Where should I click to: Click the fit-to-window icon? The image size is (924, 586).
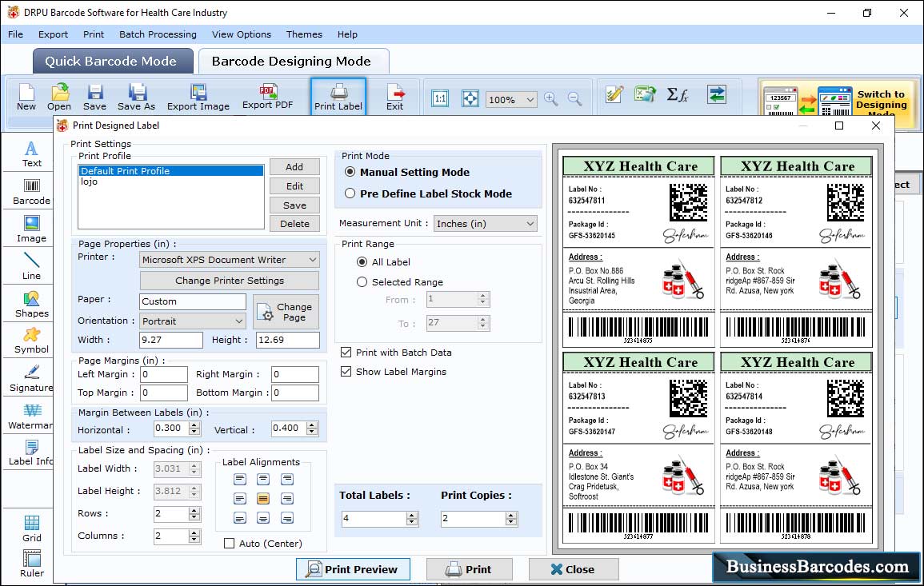[x=470, y=98]
